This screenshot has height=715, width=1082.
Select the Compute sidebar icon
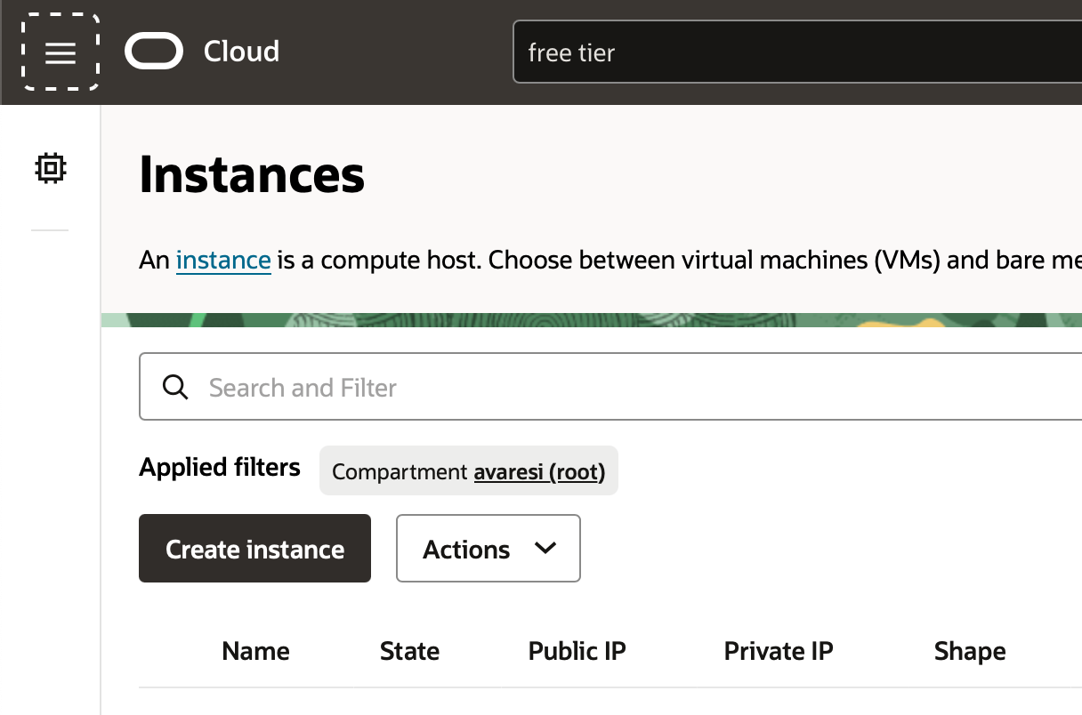click(50, 168)
